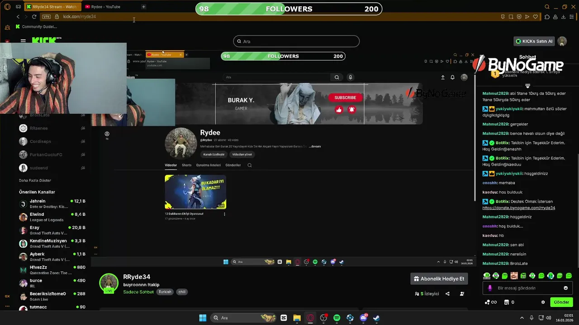Screen dimensions: 579x325
Task: Open Elwind League of Legends channel
Action: pos(52,217)
